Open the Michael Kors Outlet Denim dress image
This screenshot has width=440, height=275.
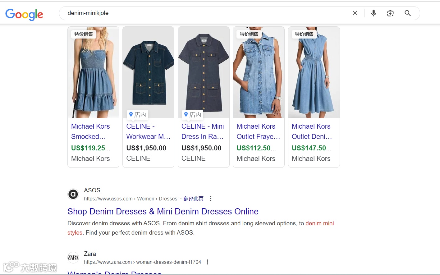pyautogui.click(x=314, y=72)
